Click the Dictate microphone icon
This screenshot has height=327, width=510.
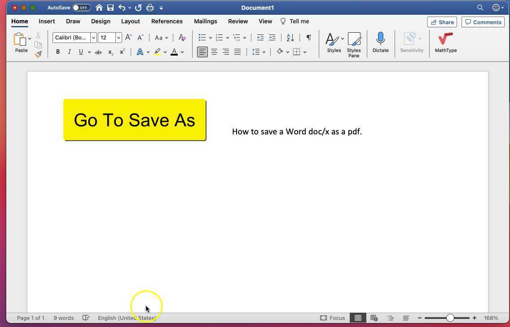click(380, 39)
